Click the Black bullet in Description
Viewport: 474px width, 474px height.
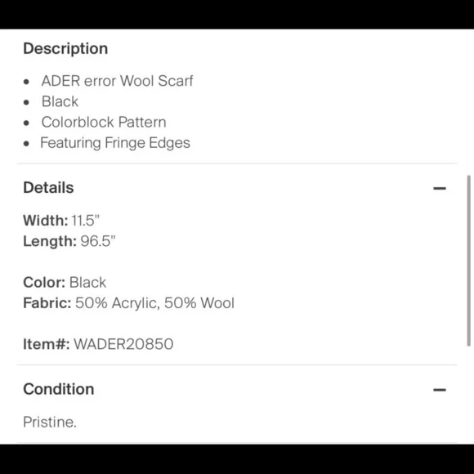(x=60, y=101)
